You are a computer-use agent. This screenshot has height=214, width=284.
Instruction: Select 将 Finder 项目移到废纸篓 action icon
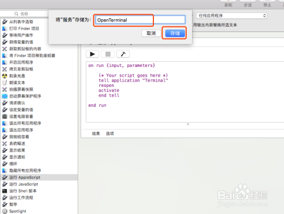(x=5, y=56)
